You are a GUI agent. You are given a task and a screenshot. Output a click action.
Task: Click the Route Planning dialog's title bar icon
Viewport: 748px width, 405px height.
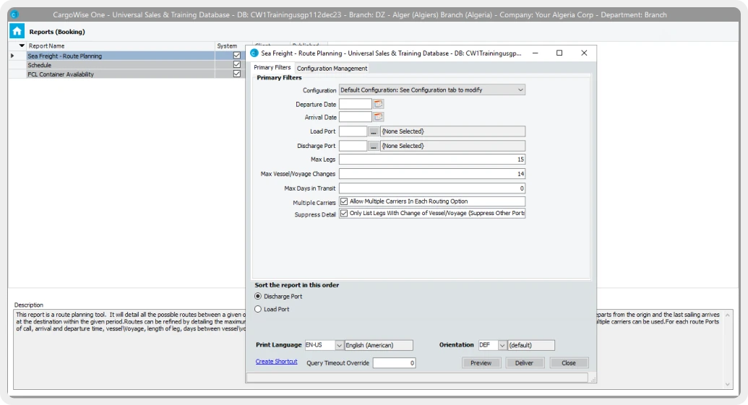[x=254, y=53]
